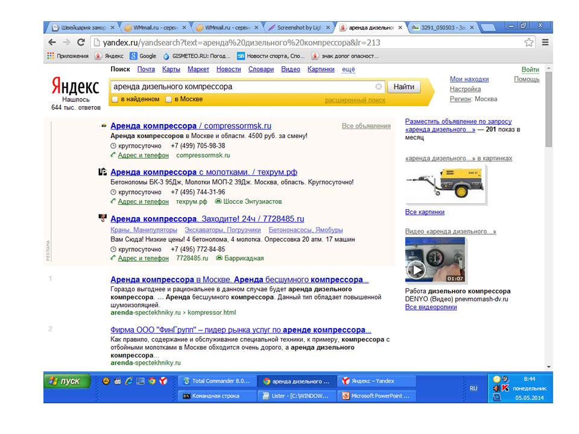Open Почта in Yandex services menu
The height and width of the screenshot is (434, 579).
(x=146, y=69)
